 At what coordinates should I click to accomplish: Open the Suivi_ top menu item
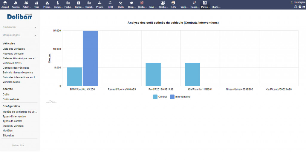point(153,7)
